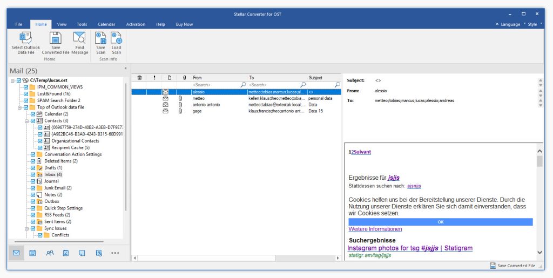
Task: Toggle the Deleted Items (2) checkbox
Action: (33, 161)
